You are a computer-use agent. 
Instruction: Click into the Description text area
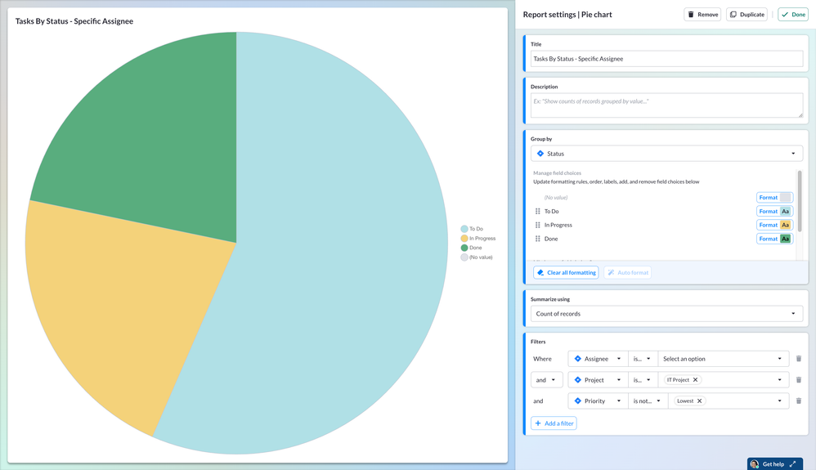point(666,105)
